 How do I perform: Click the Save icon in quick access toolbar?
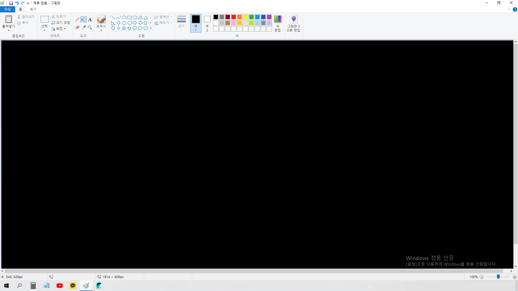pyautogui.click(x=11, y=3)
